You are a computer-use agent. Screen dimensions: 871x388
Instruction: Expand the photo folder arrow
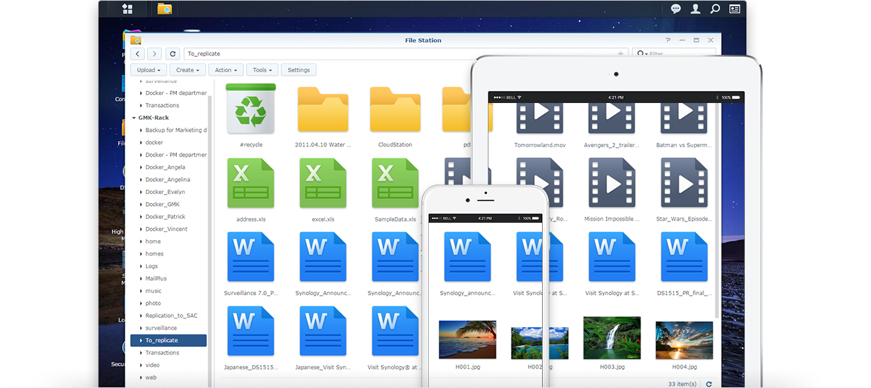[x=141, y=303]
